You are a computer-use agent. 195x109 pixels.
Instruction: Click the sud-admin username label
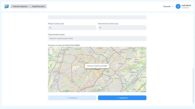186,6
